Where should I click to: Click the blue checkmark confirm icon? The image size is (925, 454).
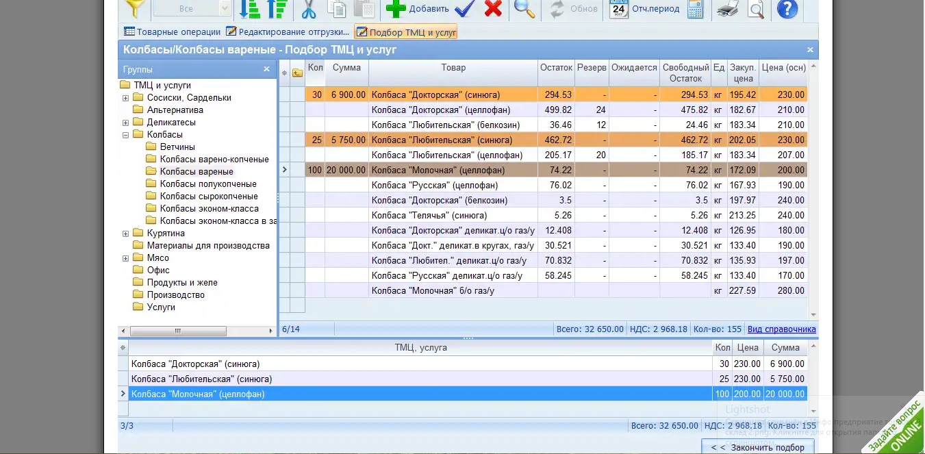click(x=465, y=9)
